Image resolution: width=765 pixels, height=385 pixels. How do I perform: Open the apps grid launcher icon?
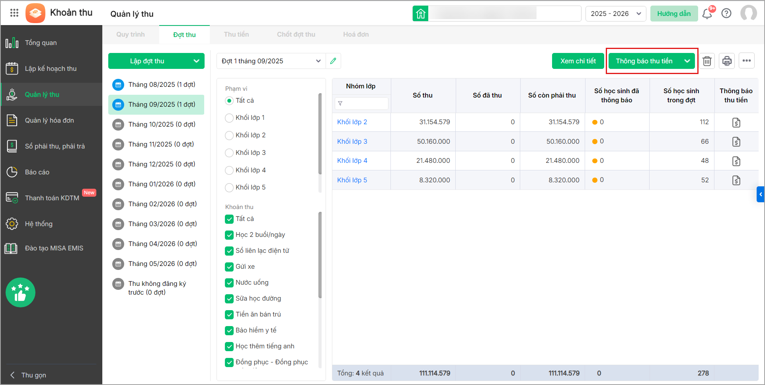coord(14,13)
